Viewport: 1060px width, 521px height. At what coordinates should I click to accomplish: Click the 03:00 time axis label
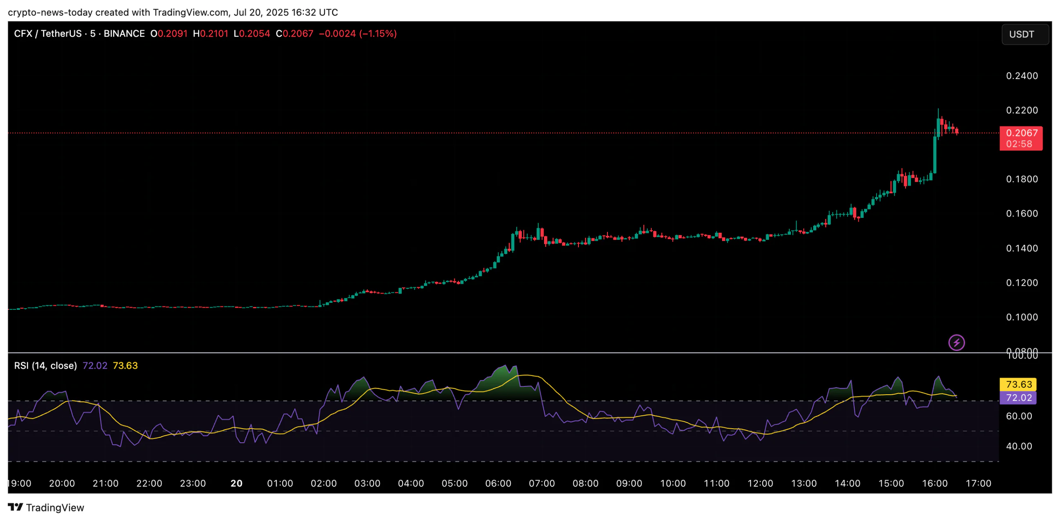tap(367, 483)
